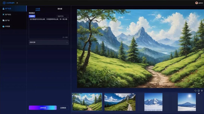Click the admin user avatar
The height and width of the screenshot is (114, 204).
click(196, 3)
